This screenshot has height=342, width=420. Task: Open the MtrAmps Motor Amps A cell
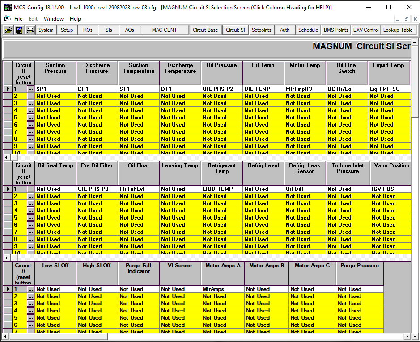[x=222, y=289]
